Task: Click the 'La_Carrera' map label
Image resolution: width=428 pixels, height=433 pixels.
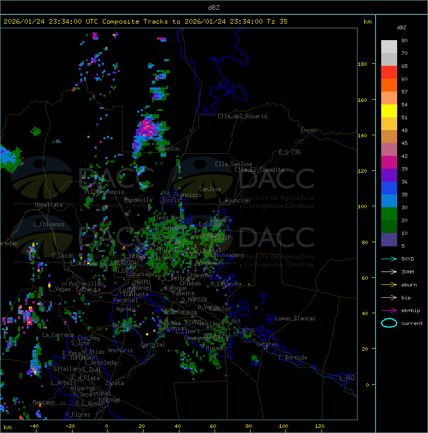Action: coord(58,335)
